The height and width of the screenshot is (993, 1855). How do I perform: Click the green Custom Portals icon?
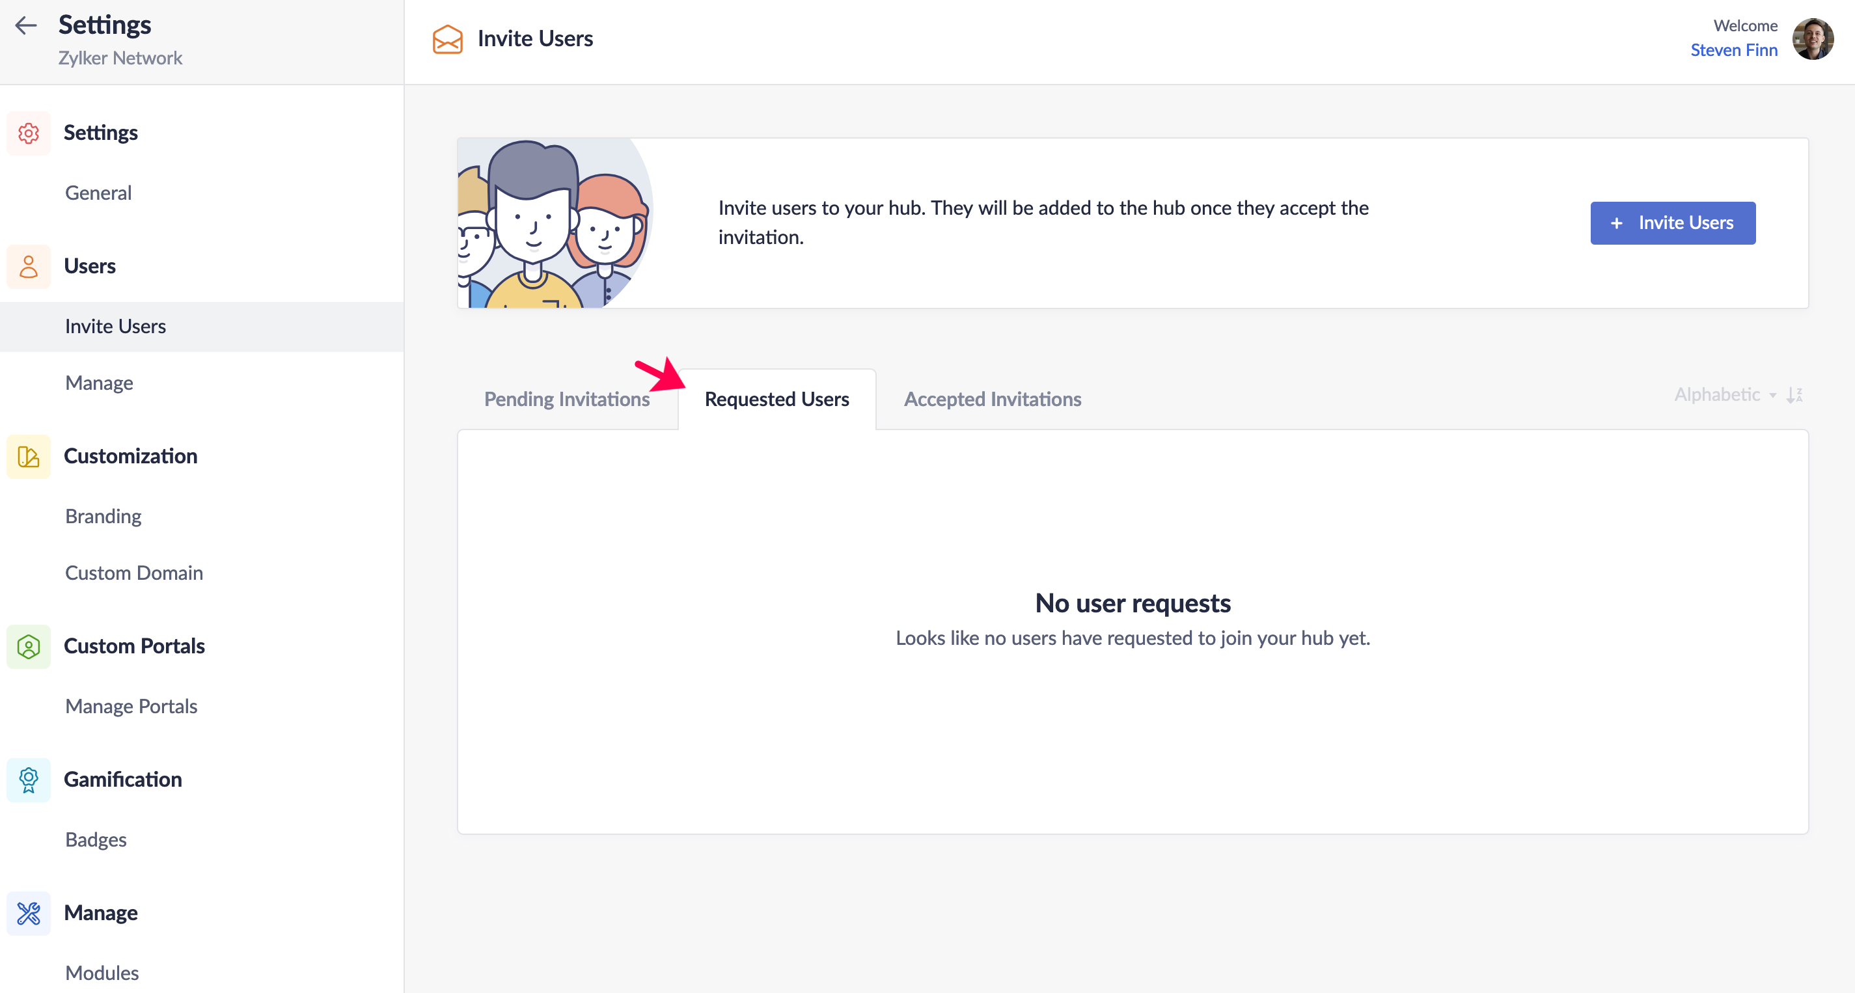click(29, 647)
